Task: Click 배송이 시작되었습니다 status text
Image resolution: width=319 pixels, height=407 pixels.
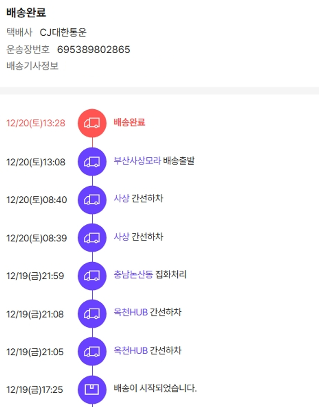Action: point(155,388)
